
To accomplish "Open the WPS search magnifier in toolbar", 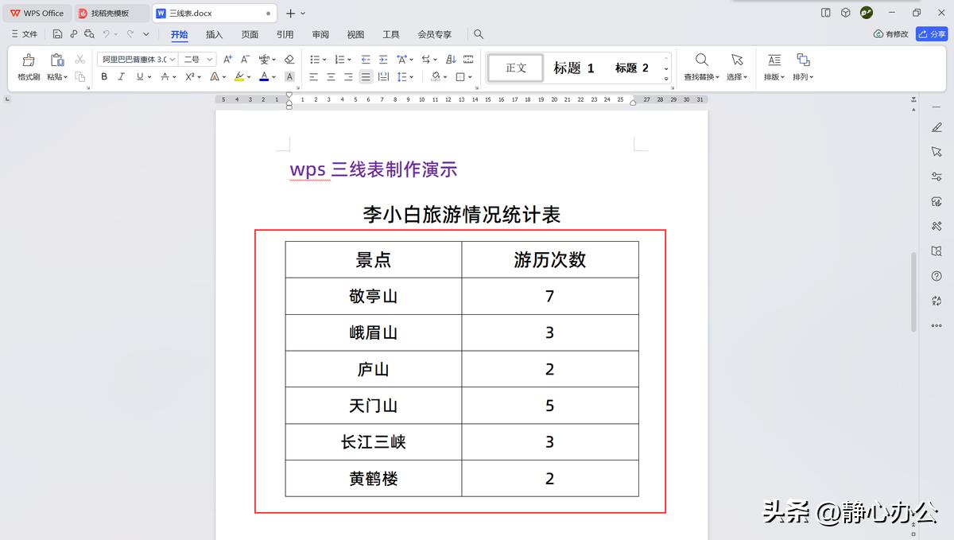I will [478, 34].
